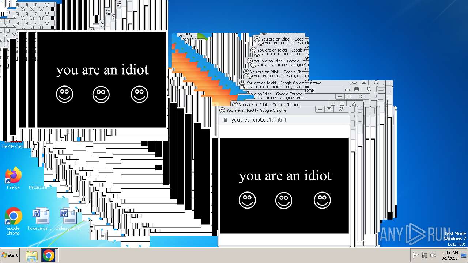Viewport: 468px width, 263px height.
Task: Click the Chrome icon in the taskbar
Action: 48,255
